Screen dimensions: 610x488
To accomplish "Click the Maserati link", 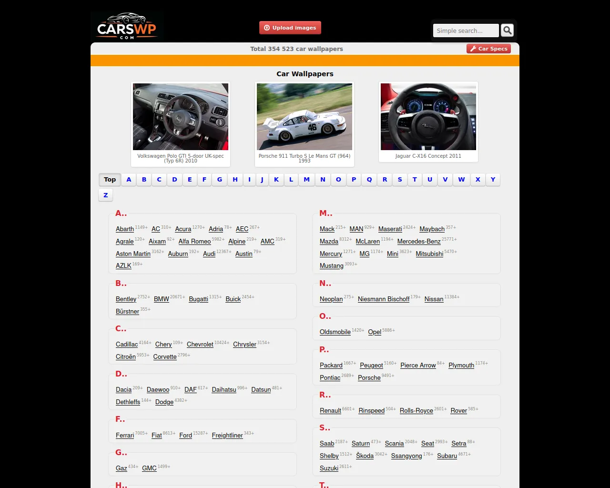I will click(390, 229).
